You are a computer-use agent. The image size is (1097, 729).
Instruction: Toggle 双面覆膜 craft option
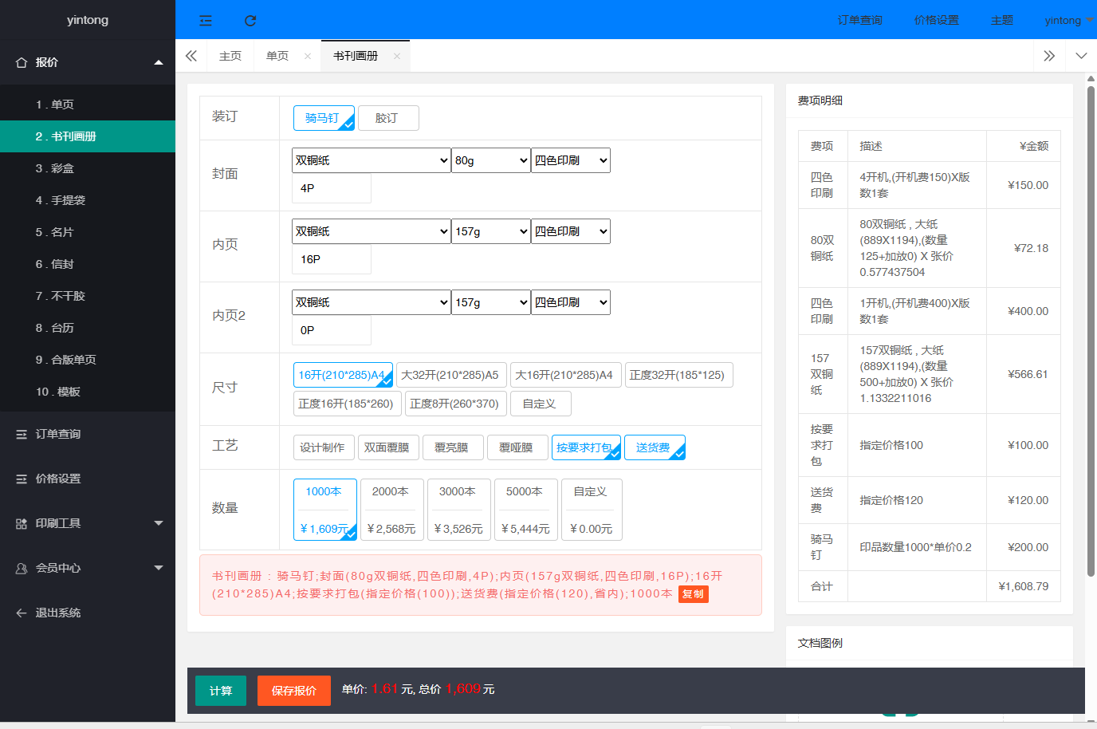pos(387,447)
